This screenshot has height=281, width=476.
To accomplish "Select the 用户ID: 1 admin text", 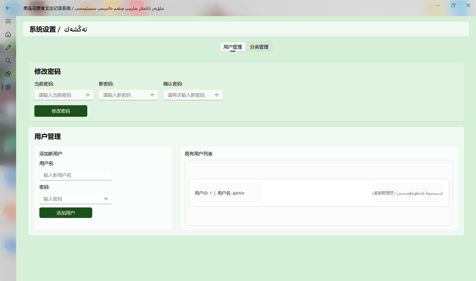I will [x=219, y=193].
